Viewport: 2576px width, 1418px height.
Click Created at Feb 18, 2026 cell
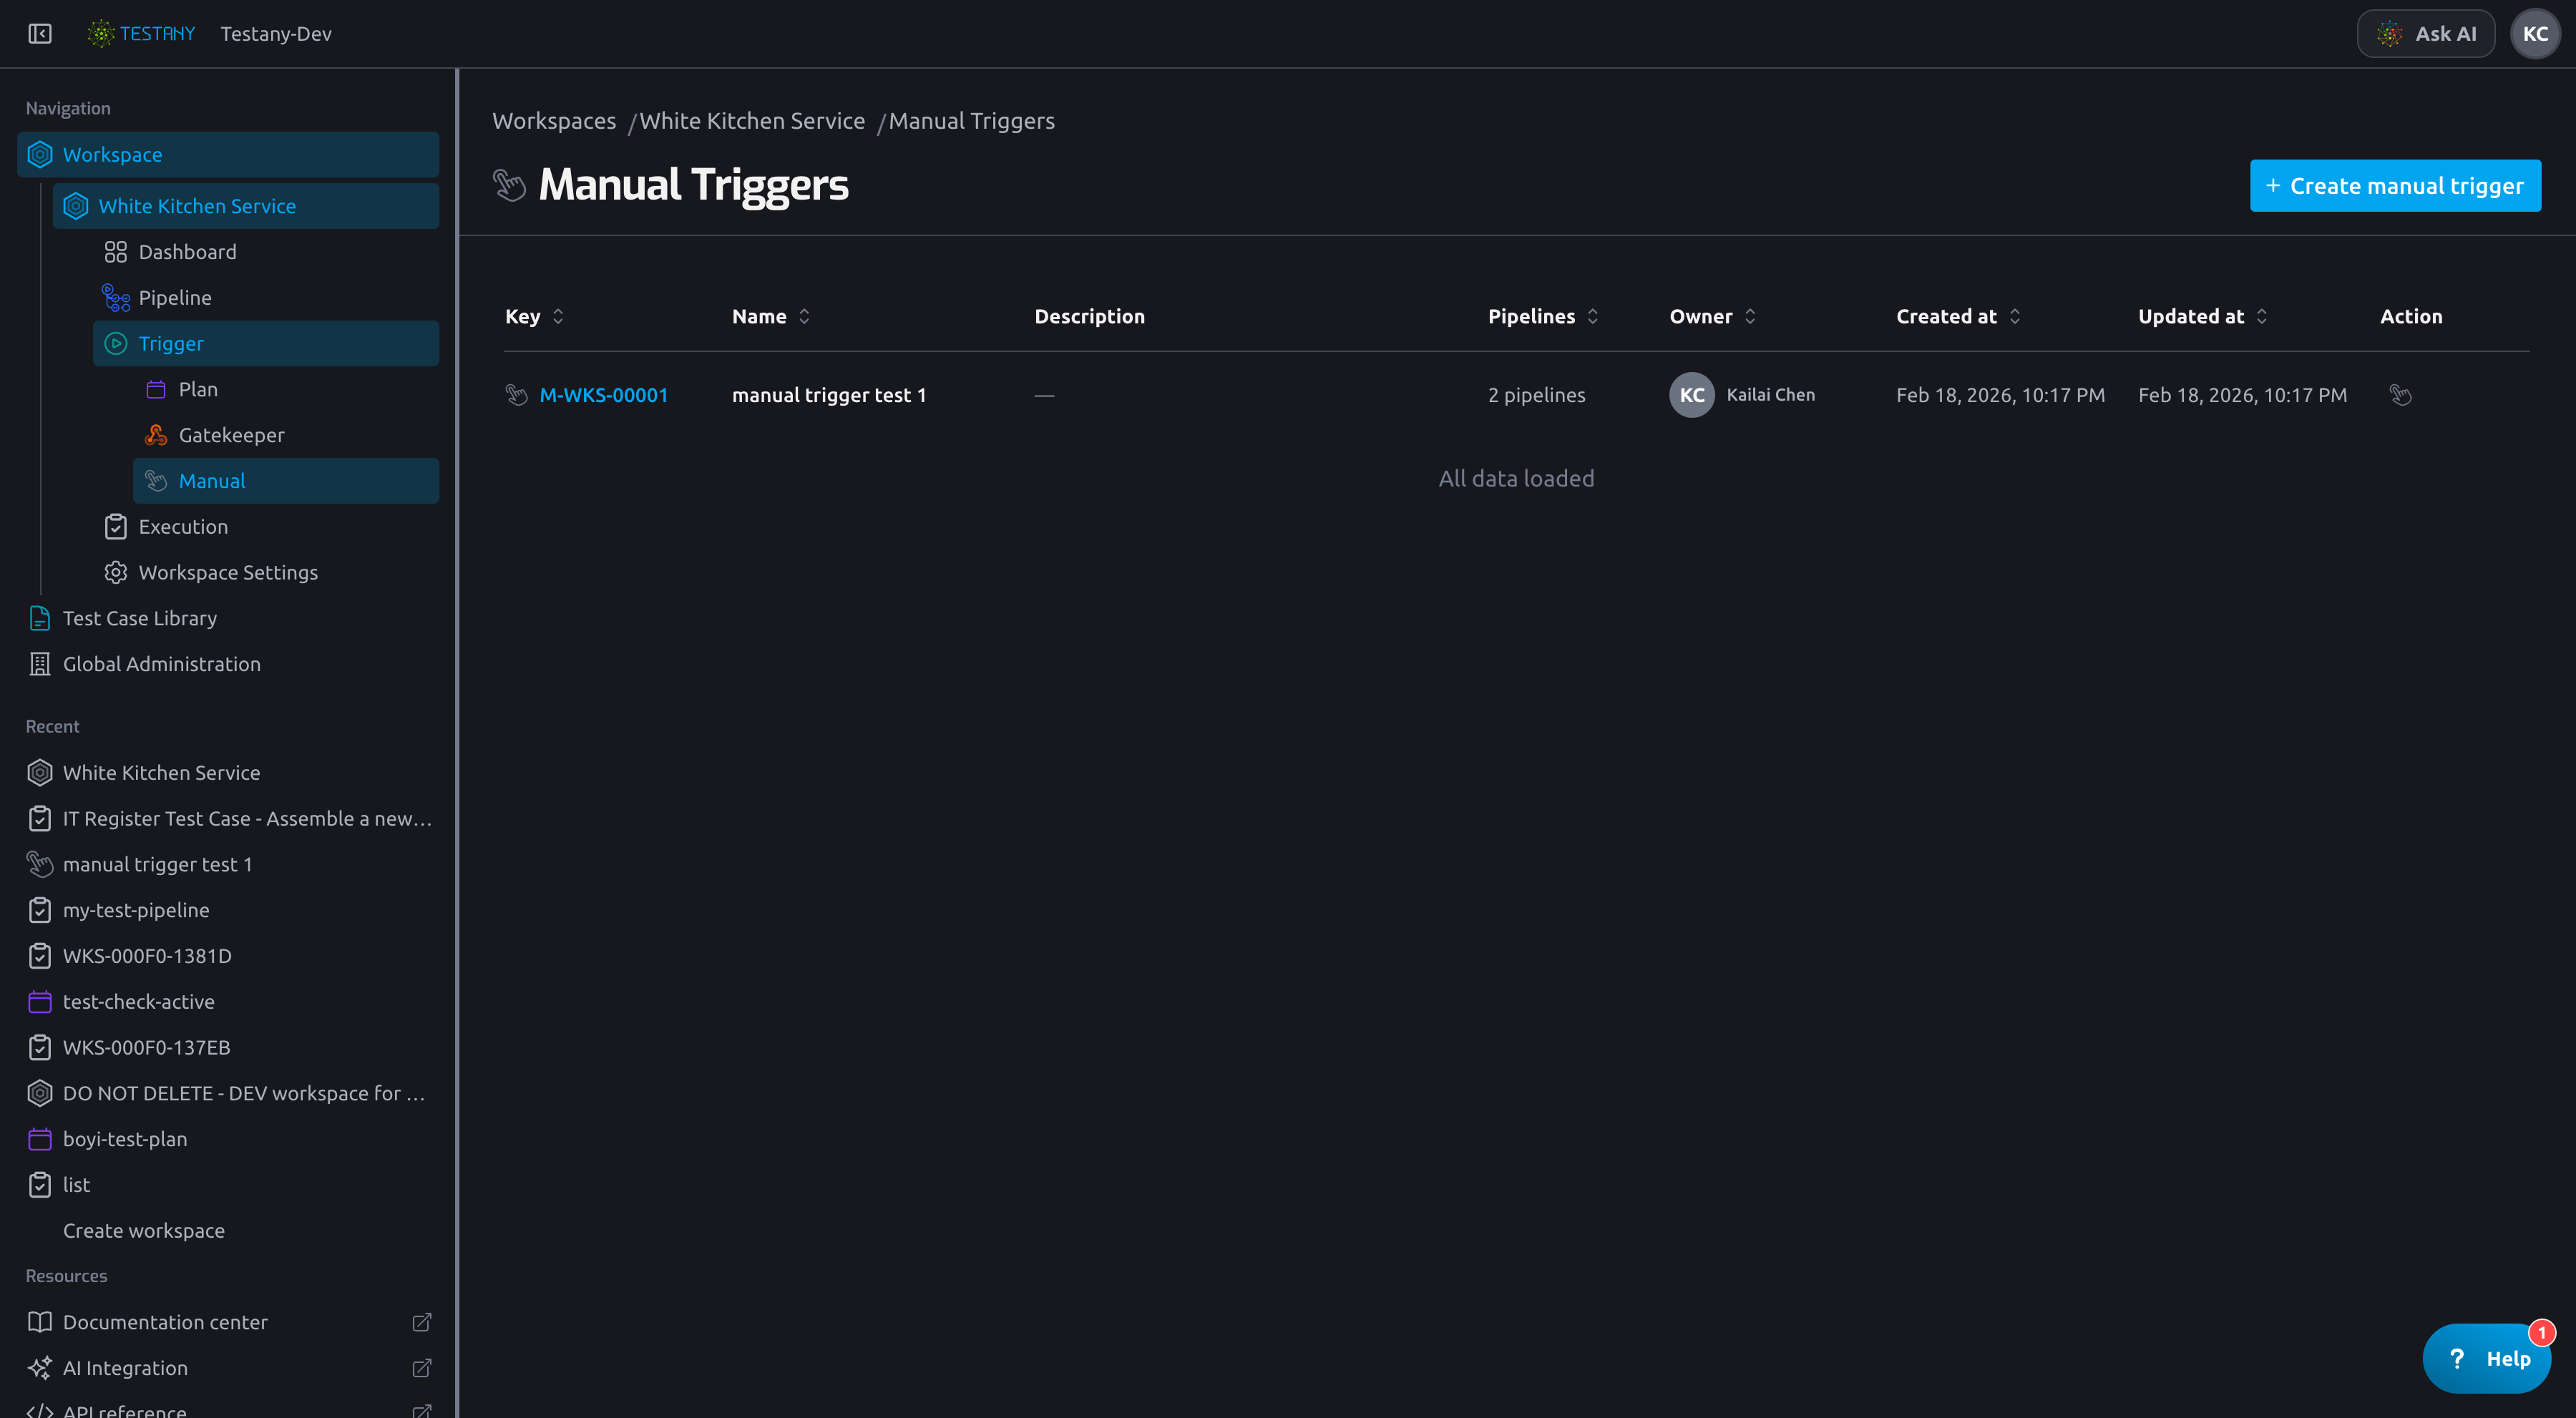[x=2000, y=395]
